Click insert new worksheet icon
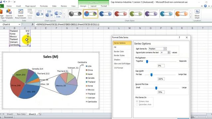Screen dimensions: 212x119 click(40, 114)
